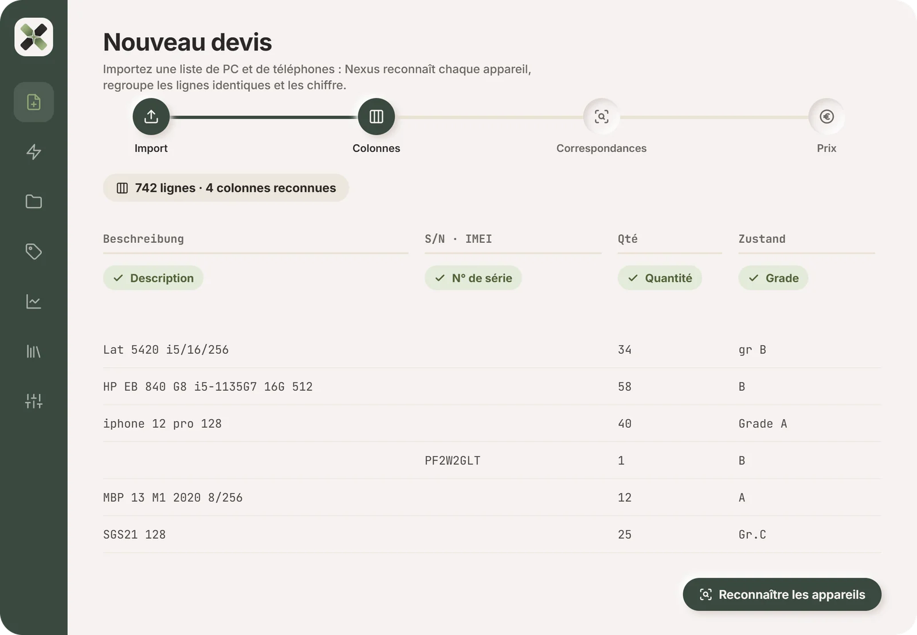Open the price tag sidebar section
The width and height of the screenshot is (917, 635).
point(34,251)
